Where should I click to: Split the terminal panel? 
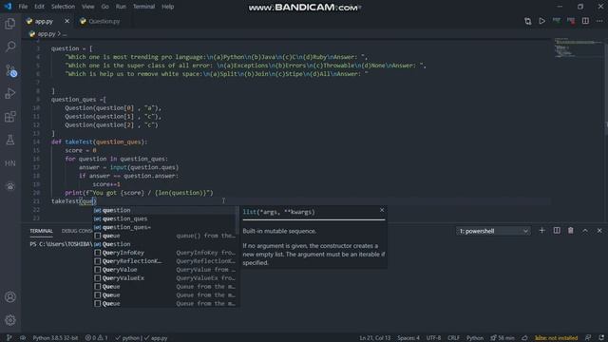pos(557,231)
